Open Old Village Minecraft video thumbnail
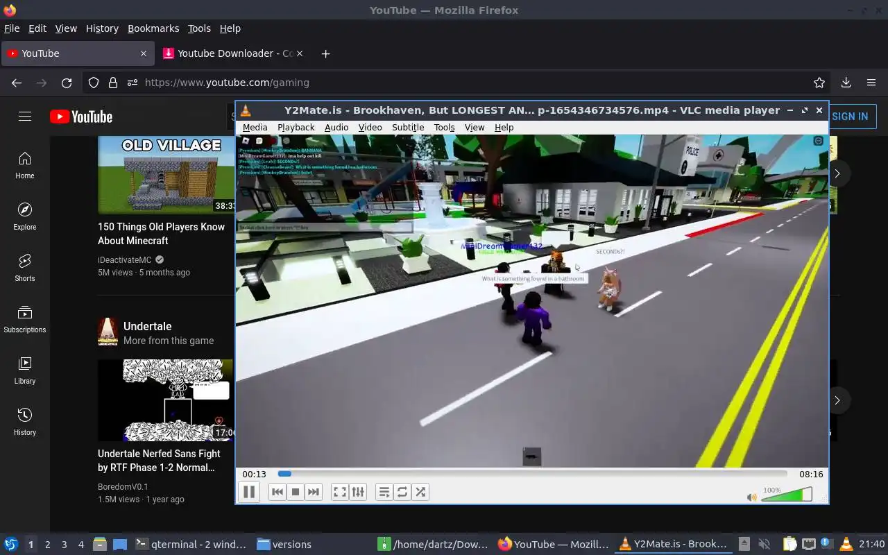 coord(166,175)
